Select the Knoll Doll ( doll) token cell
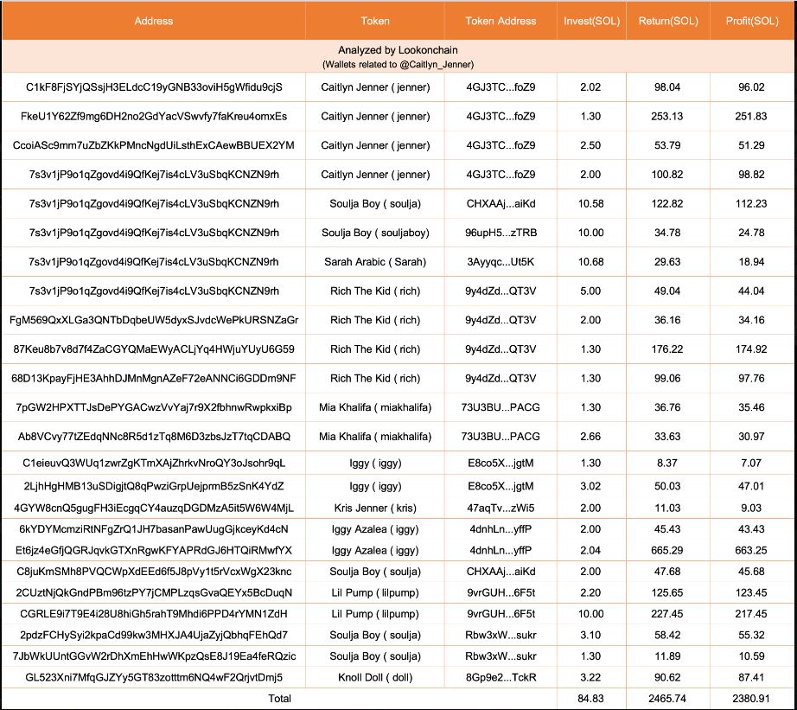Viewport: 797px width, 710px height. point(375,677)
